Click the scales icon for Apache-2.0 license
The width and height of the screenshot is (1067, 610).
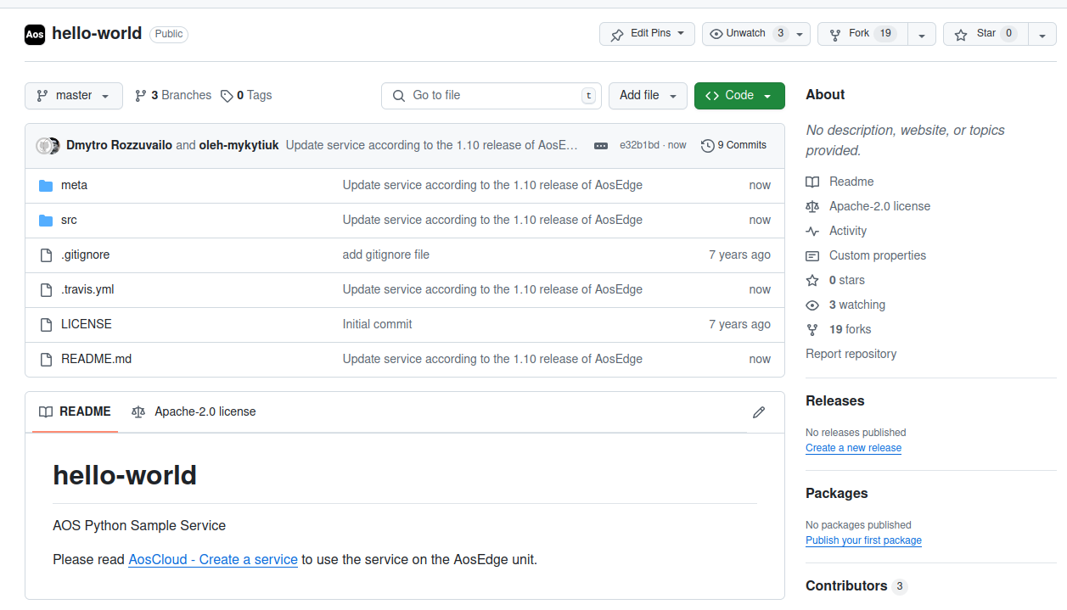tap(812, 205)
